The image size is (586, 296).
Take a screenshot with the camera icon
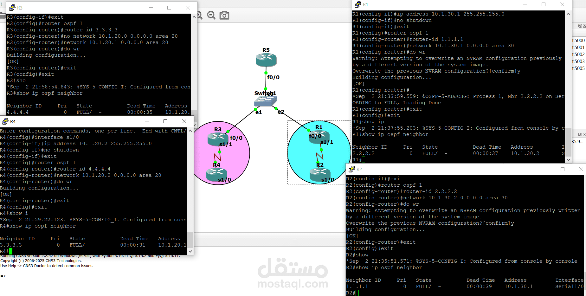(224, 15)
